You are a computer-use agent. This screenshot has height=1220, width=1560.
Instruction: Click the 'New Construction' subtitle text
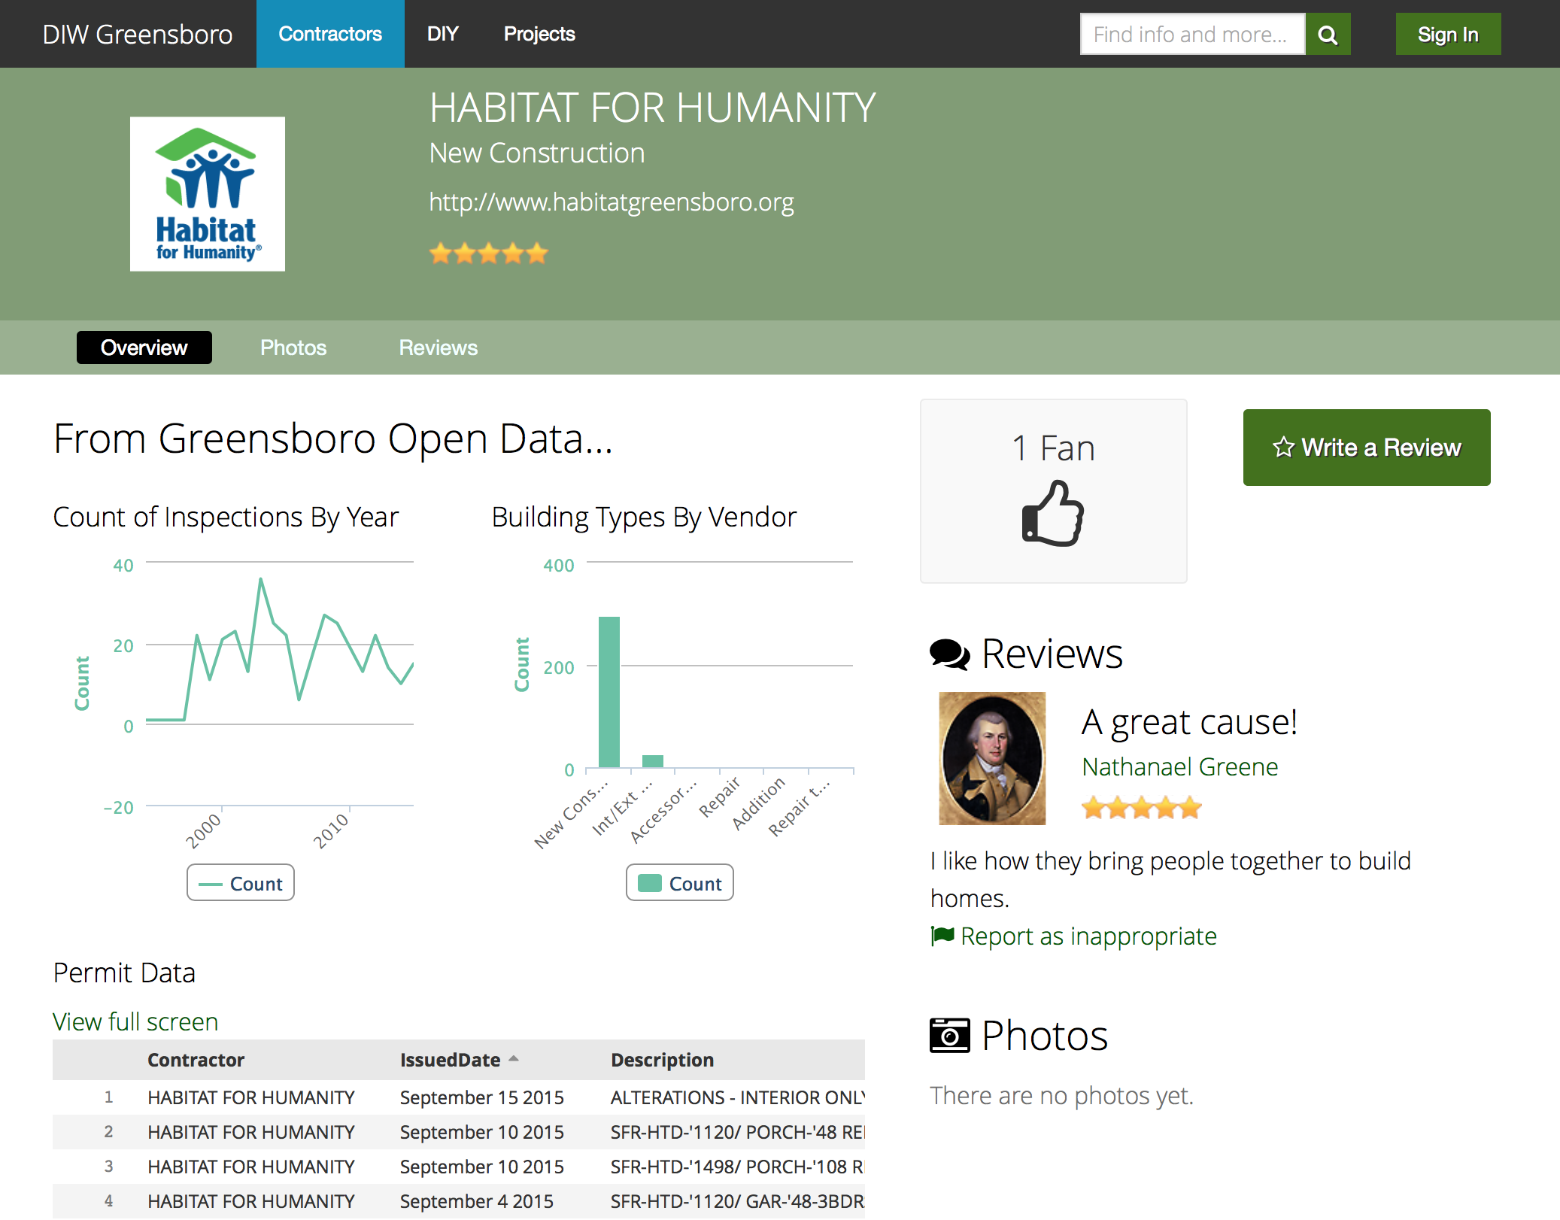coord(537,153)
